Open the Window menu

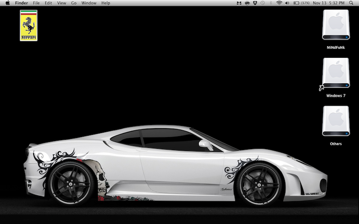pos(89,3)
